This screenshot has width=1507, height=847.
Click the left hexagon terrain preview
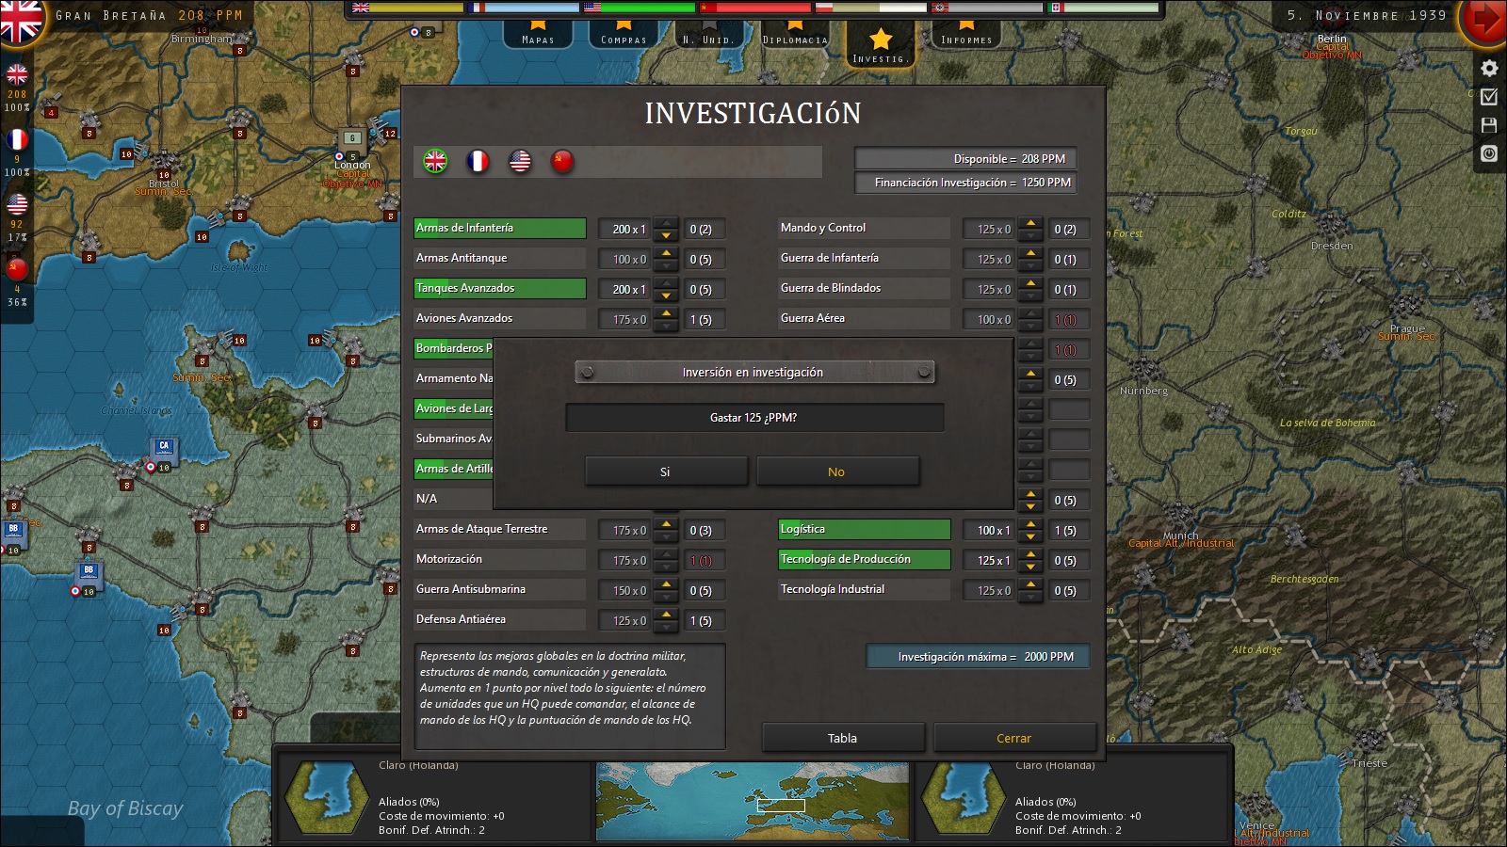point(326,798)
